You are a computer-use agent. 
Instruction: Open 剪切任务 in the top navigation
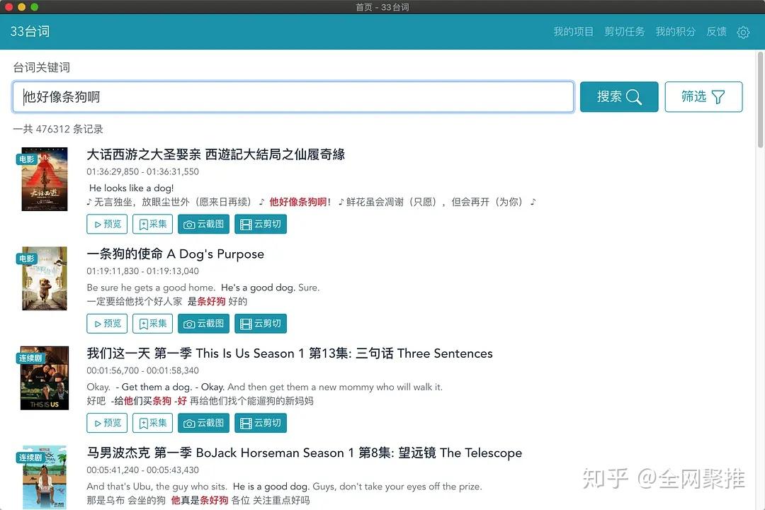624,32
